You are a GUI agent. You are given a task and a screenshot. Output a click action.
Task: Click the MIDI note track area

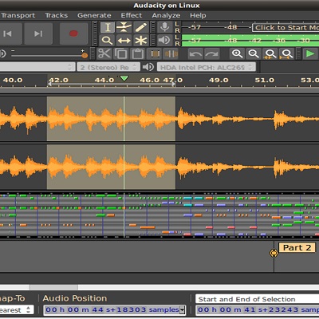coord(159,215)
